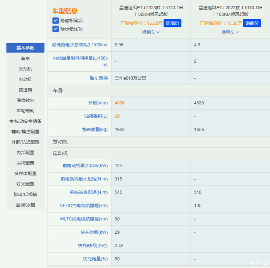
Task: Jump to 发动机 sidebar item
Action: tap(25, 69)
